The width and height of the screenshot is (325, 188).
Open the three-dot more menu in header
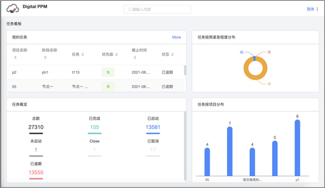click(x=317, y=9)
